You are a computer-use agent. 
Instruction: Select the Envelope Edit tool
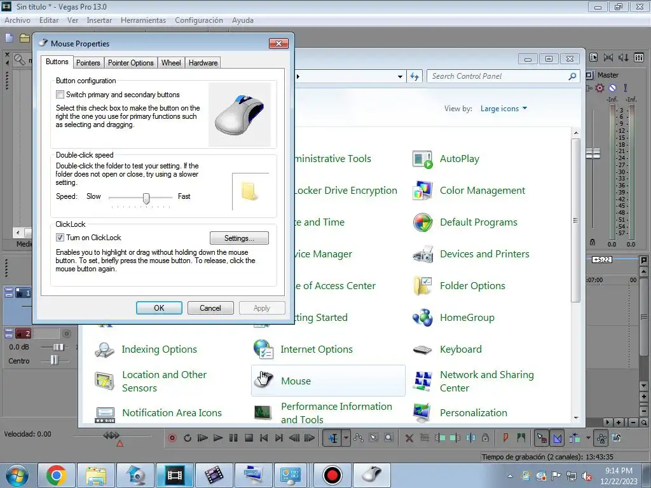pos(359,438)
